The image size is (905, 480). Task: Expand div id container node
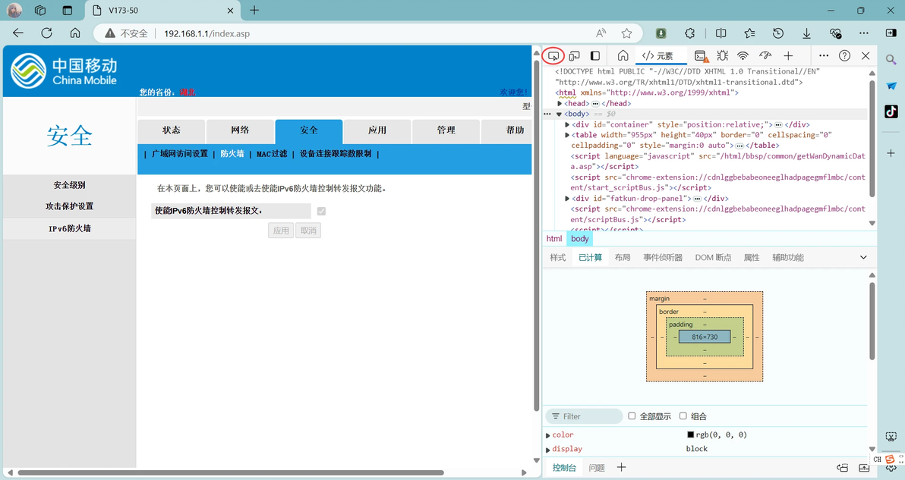[567, 124]
